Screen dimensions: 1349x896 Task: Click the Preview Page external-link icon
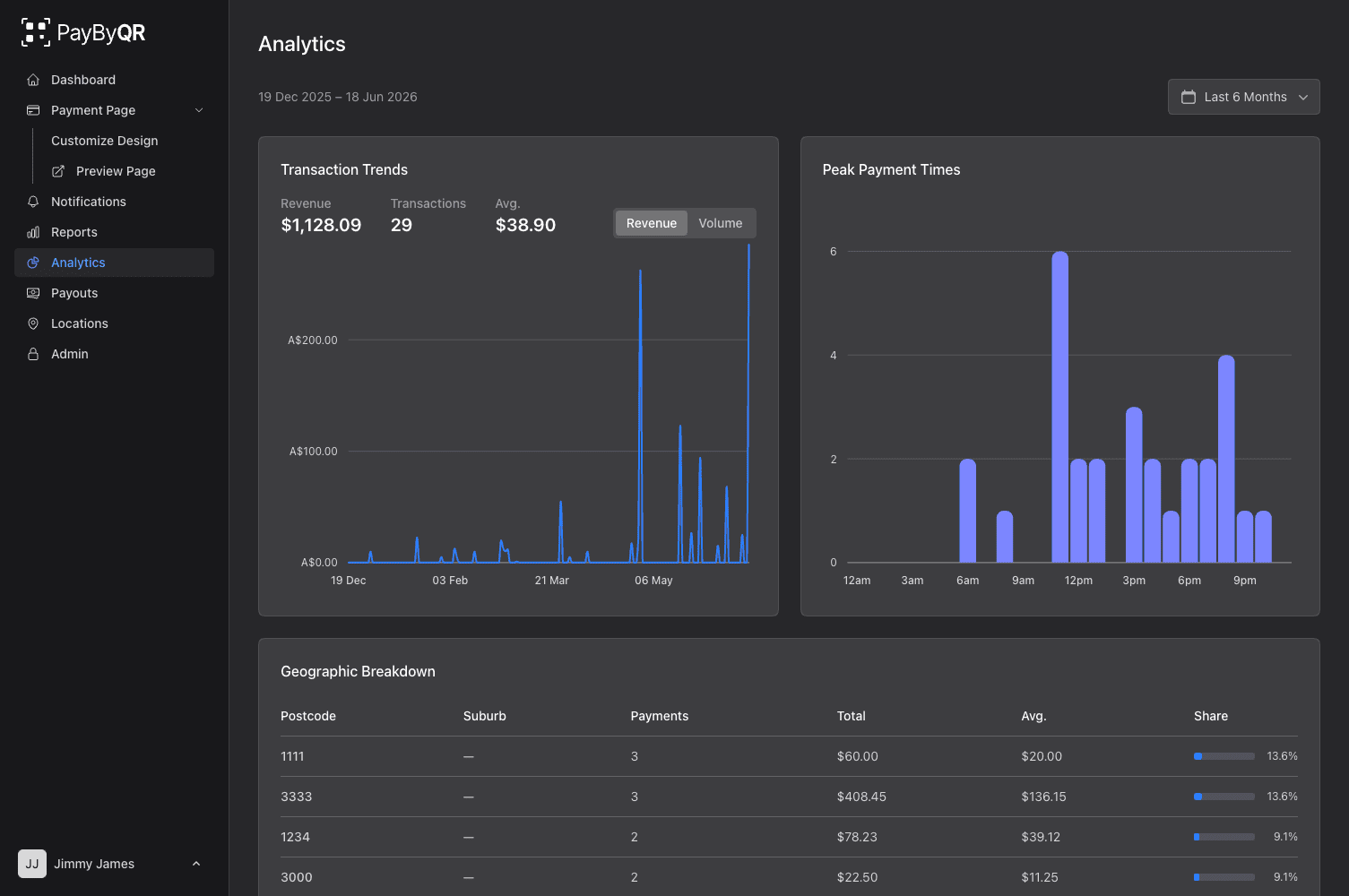coord(58,171)
